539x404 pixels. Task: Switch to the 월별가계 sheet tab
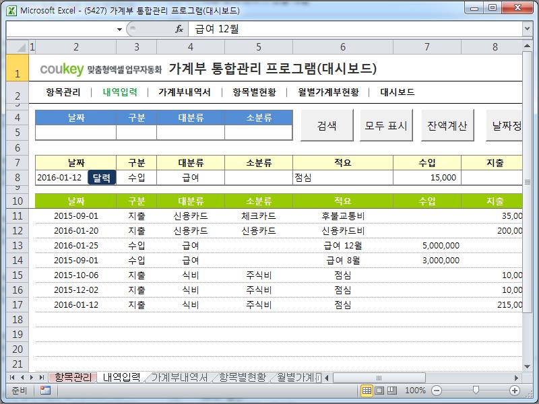[x=296, y=377]
